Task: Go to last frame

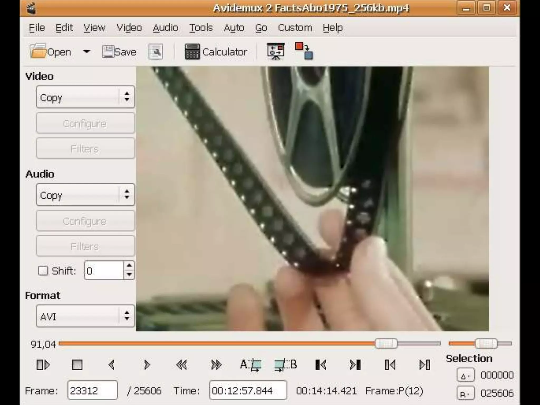Action: click(425, 365)
